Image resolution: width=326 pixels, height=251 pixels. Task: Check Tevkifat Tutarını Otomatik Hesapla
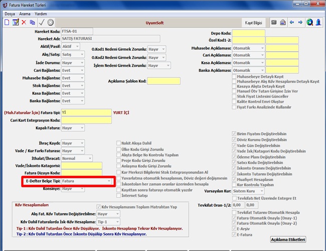[234, 212]
